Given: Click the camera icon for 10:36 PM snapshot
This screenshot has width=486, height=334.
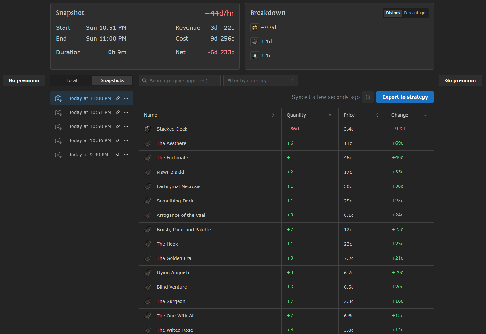Looking at the screenshot, I should pos(58,140).
